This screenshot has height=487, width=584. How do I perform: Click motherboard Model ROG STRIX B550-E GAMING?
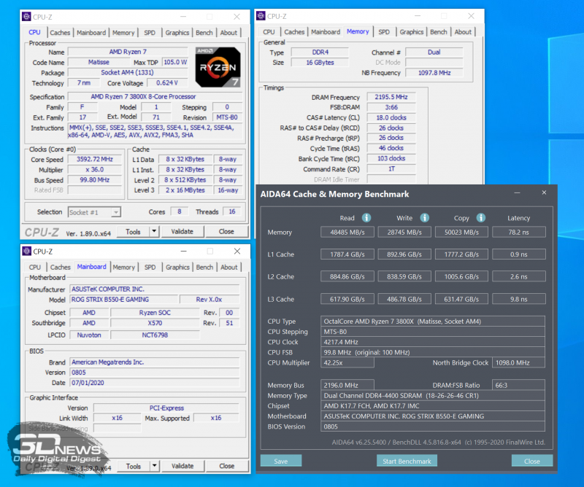pyautogui.click(x=123, y=300)
